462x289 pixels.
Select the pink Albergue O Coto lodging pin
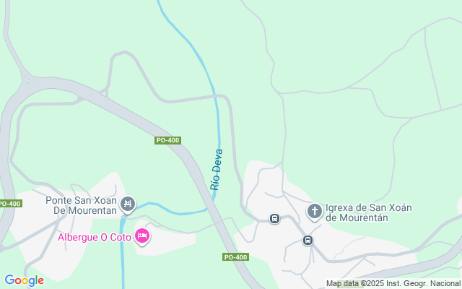click(x=142, y=236)
